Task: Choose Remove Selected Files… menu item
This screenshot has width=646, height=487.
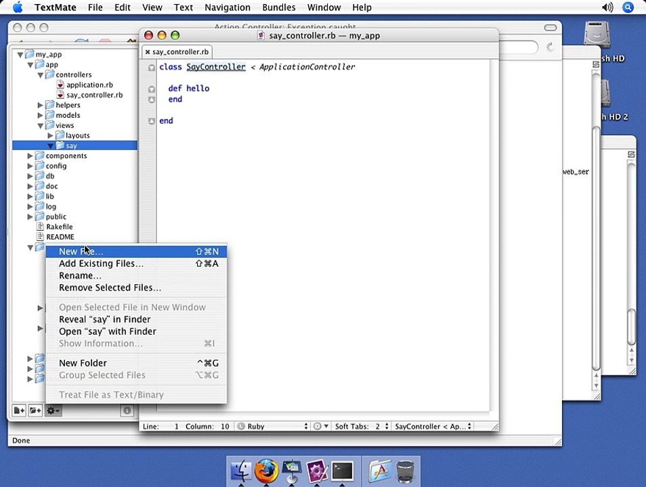Action: click(136, 287)
